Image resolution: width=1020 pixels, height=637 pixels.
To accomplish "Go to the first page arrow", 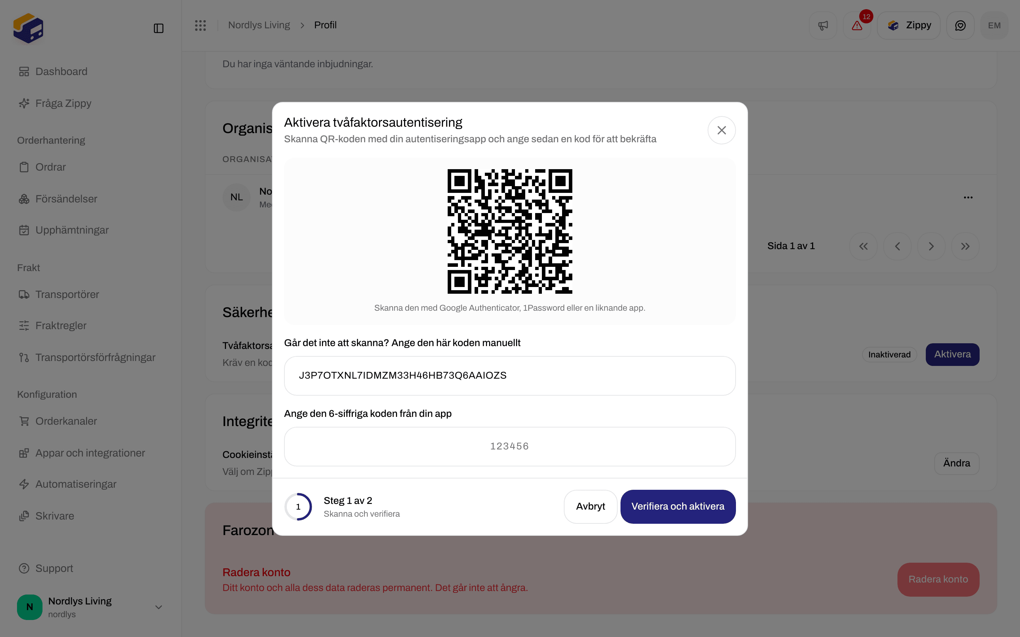I will coord(863,246).
